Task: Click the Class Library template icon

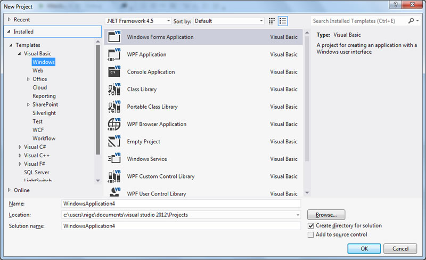Action: [114, 89]
